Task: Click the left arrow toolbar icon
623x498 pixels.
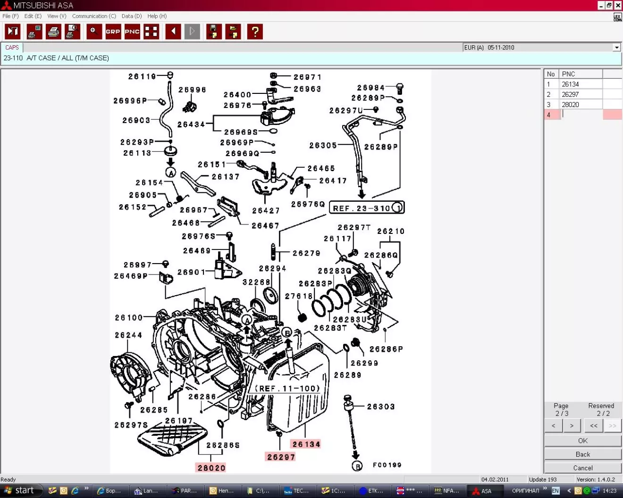Action: (173, 32)
